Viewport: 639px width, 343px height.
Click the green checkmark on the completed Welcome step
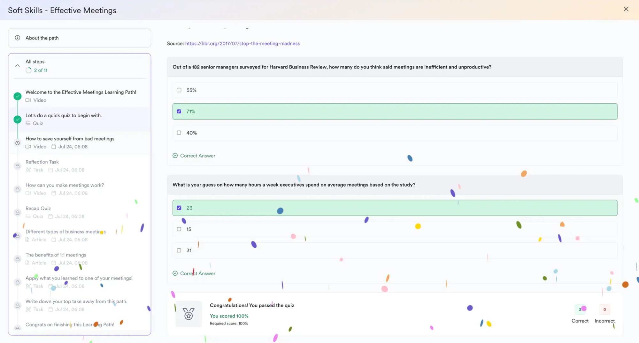point(17,96)
